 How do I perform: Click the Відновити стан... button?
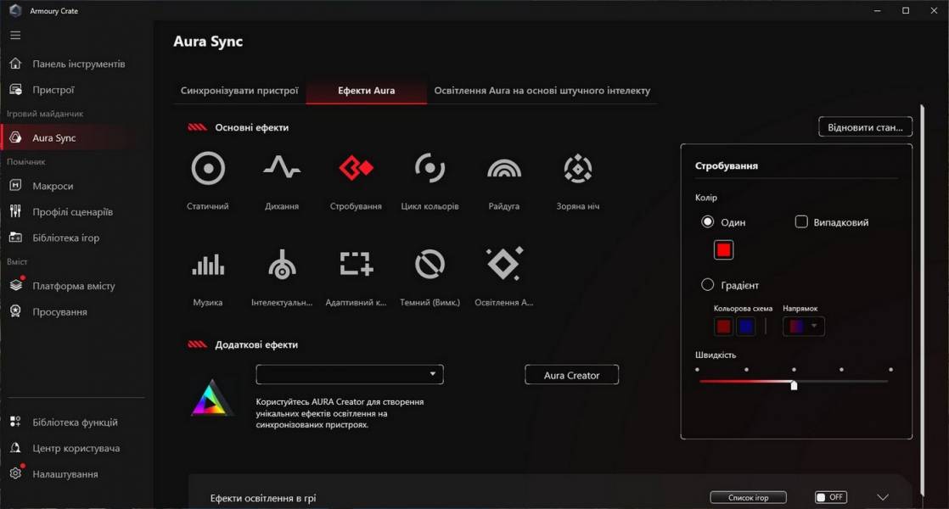(x=865, y=127)
